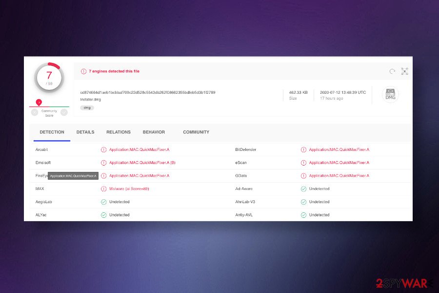Click the Emsisoft detection warning icon
This screenshot has width=439, height=293.
click(103, 163)
